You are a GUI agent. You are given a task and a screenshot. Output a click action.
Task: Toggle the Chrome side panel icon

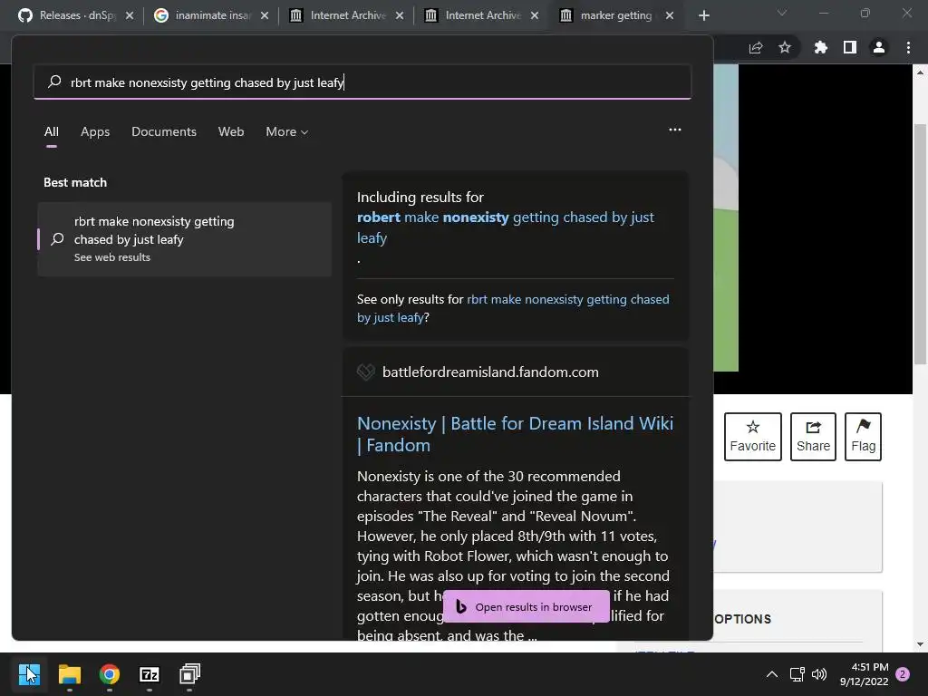point(850,47)
